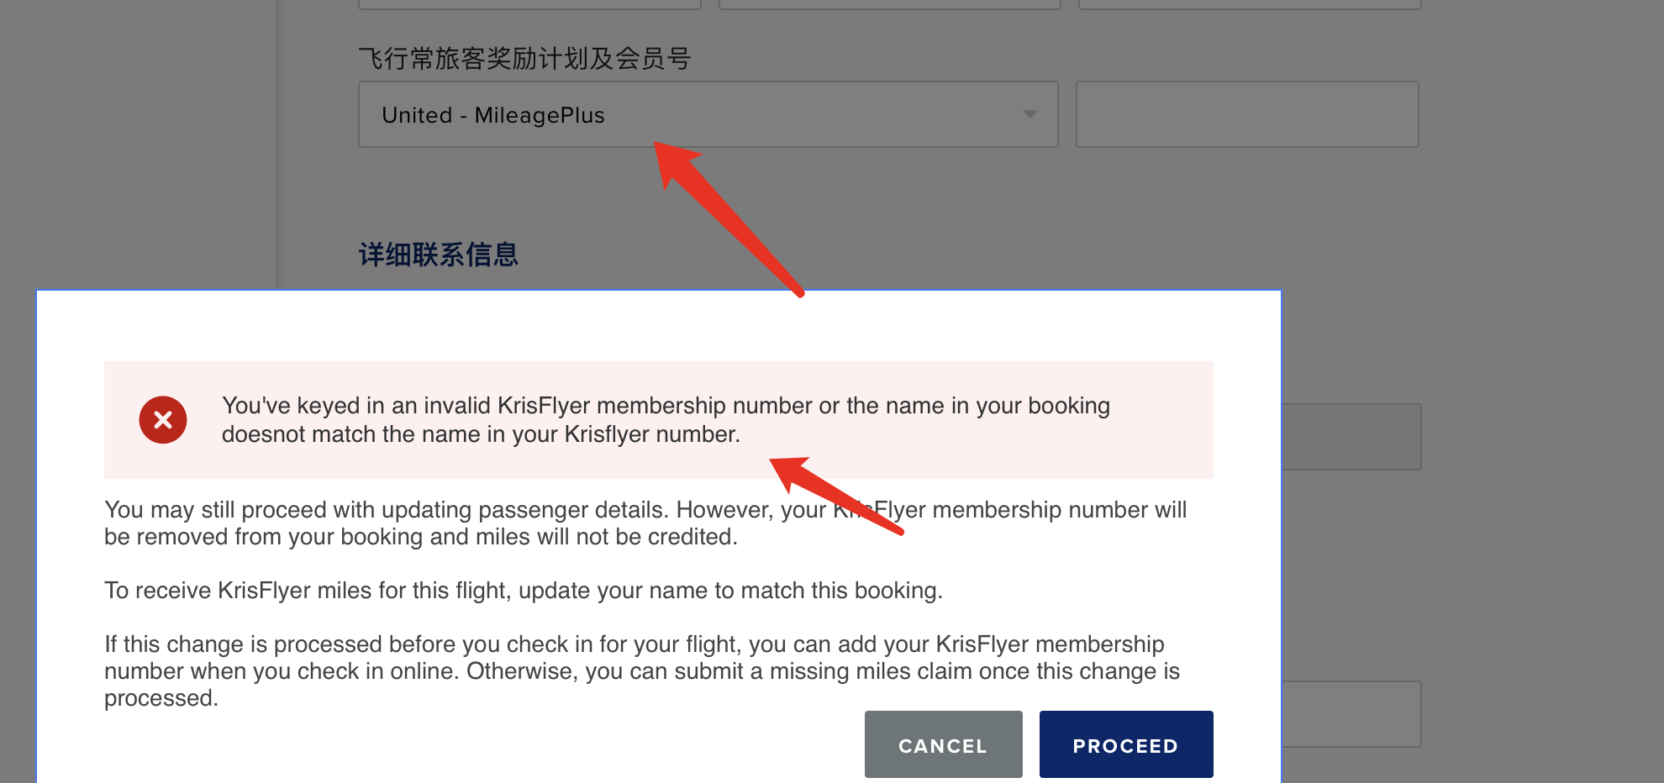Click the 飞行常旅客奖励计划及会员号 field label
Viewport: 1664px width, 783px height.
tap(524, 59)
